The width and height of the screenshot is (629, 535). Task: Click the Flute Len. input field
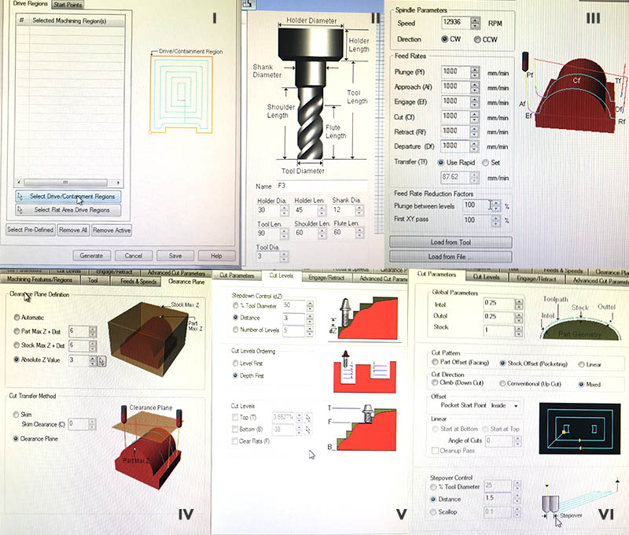[344, 233]
